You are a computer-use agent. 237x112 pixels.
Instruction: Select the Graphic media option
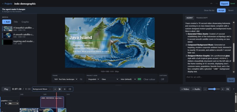[25, 22]
